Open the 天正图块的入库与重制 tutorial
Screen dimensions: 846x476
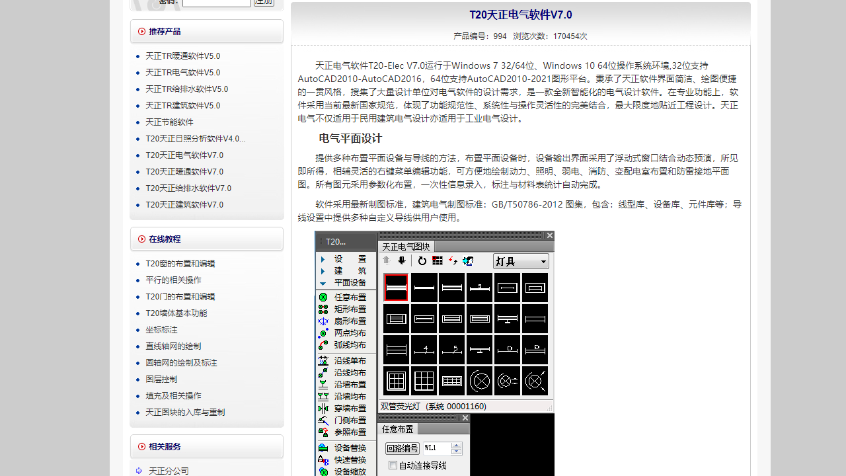click(185, 413)
